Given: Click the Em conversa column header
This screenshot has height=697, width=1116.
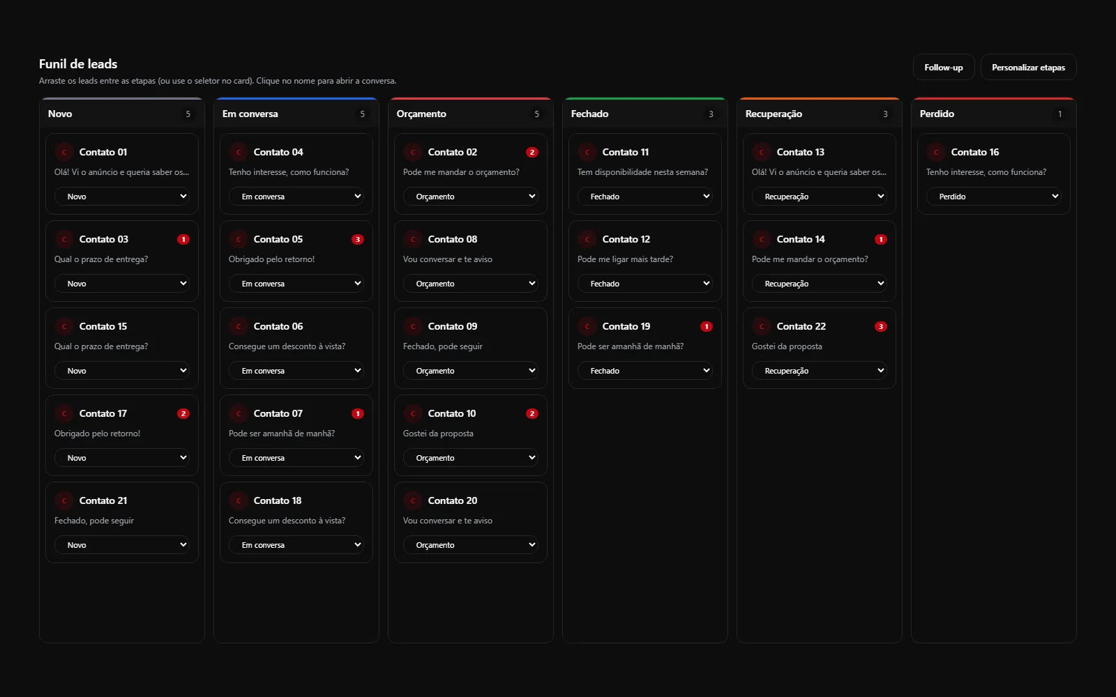Looking at the screenshot, I should (x=296, y=114).
